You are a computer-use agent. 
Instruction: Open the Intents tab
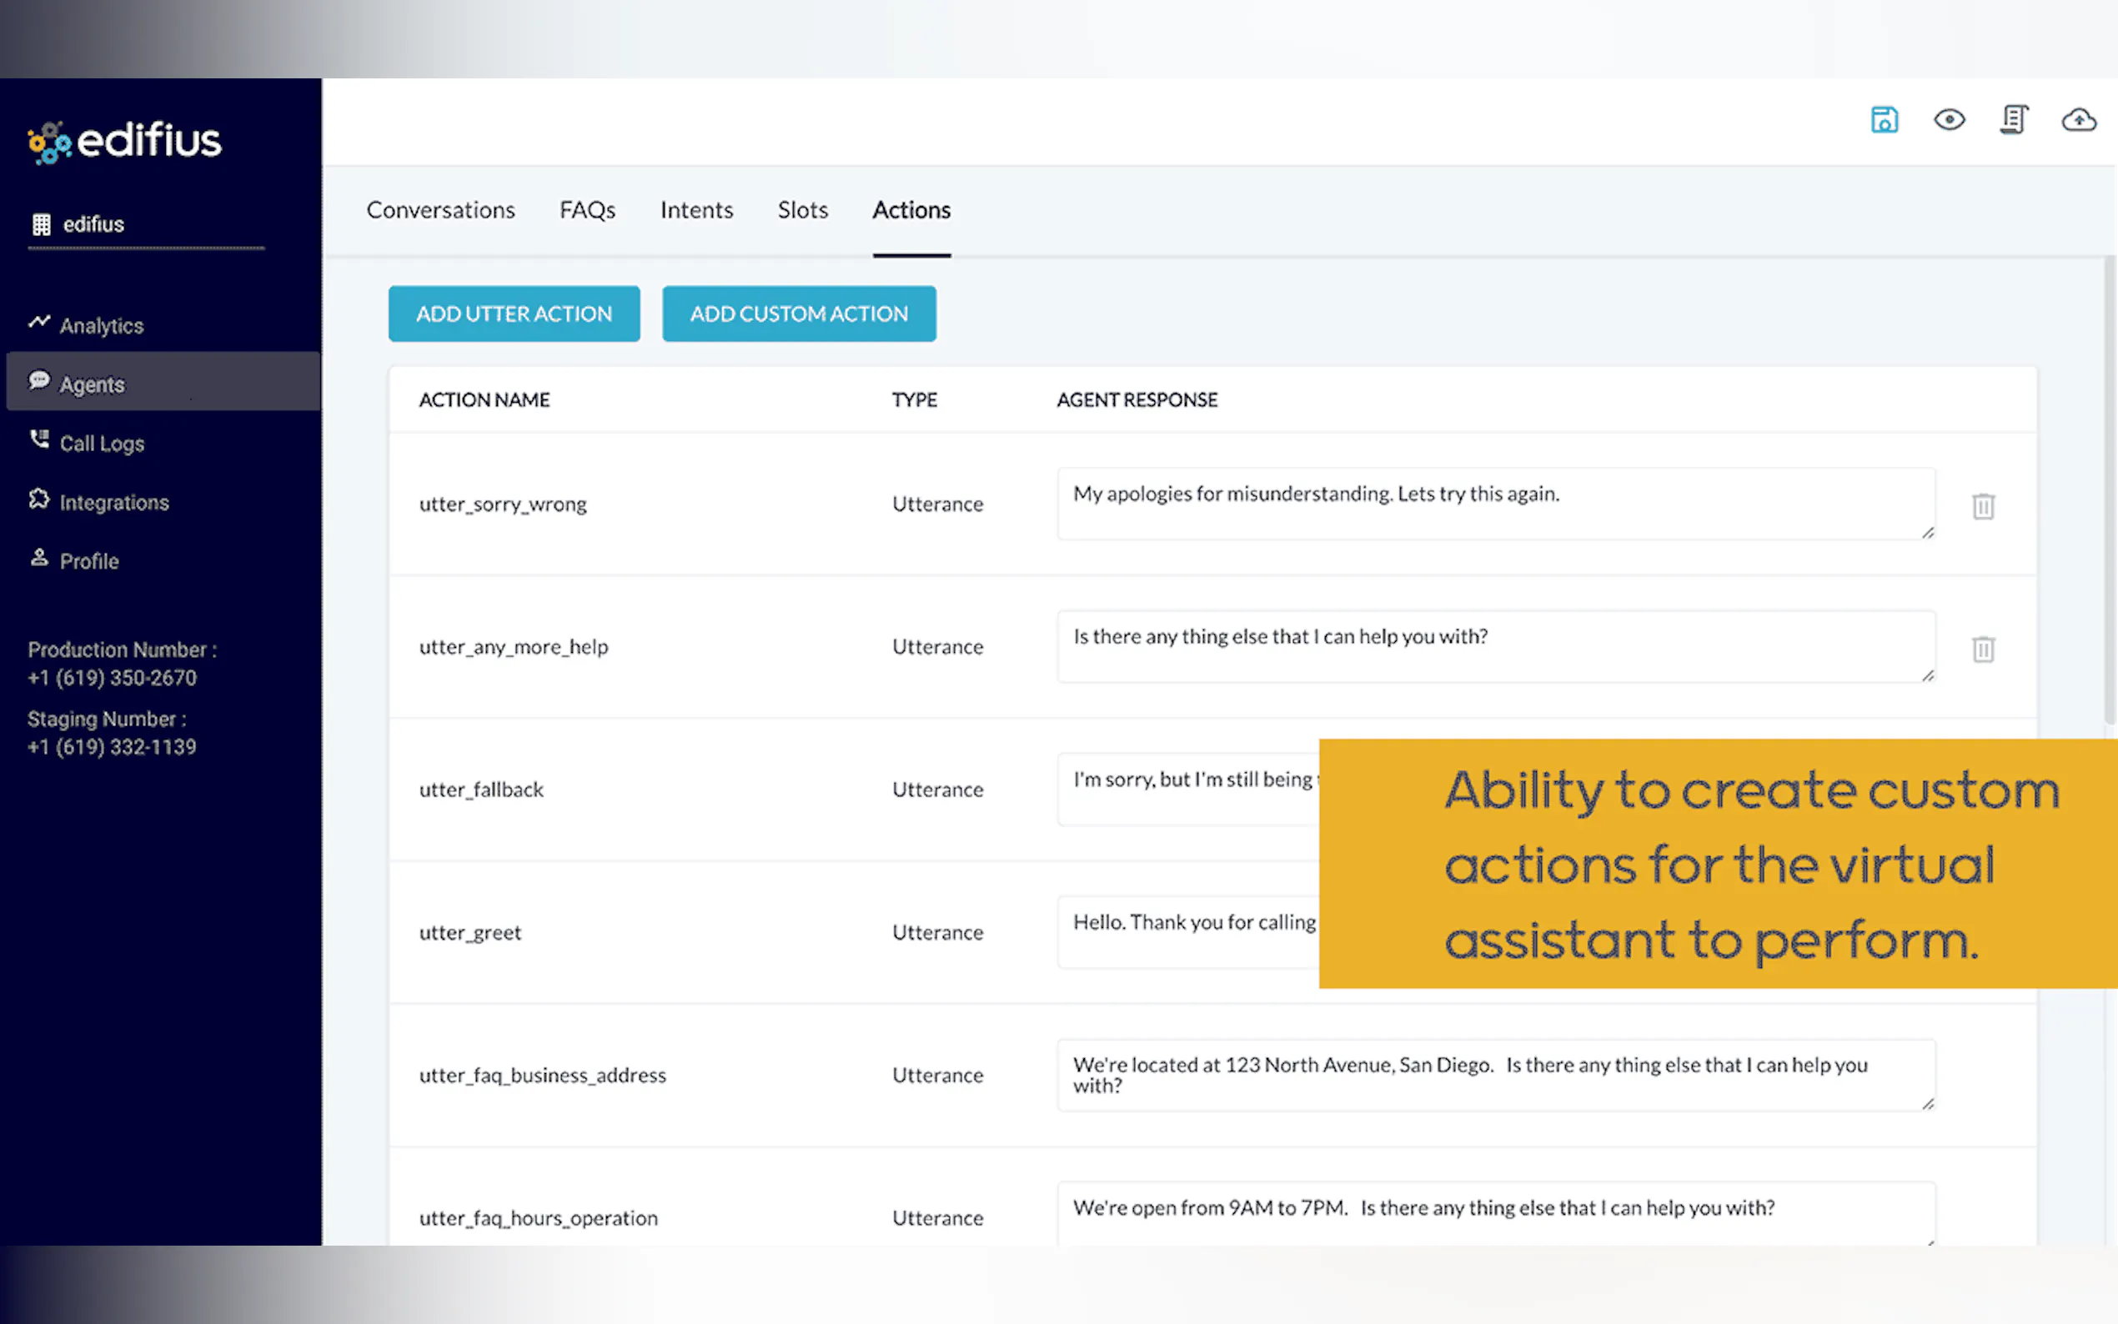696,210
